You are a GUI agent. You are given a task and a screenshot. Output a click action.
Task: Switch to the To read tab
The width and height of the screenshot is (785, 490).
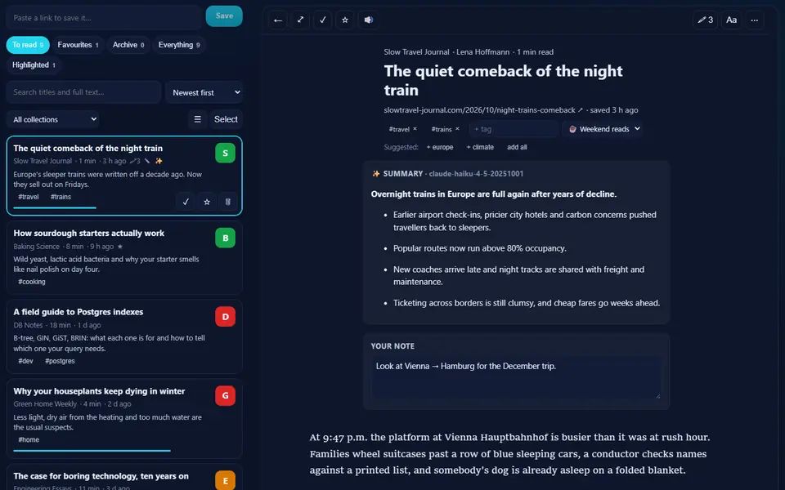28,45
